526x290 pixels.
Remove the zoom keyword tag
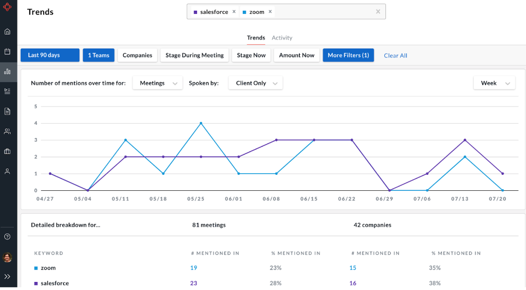click(270, 11)
